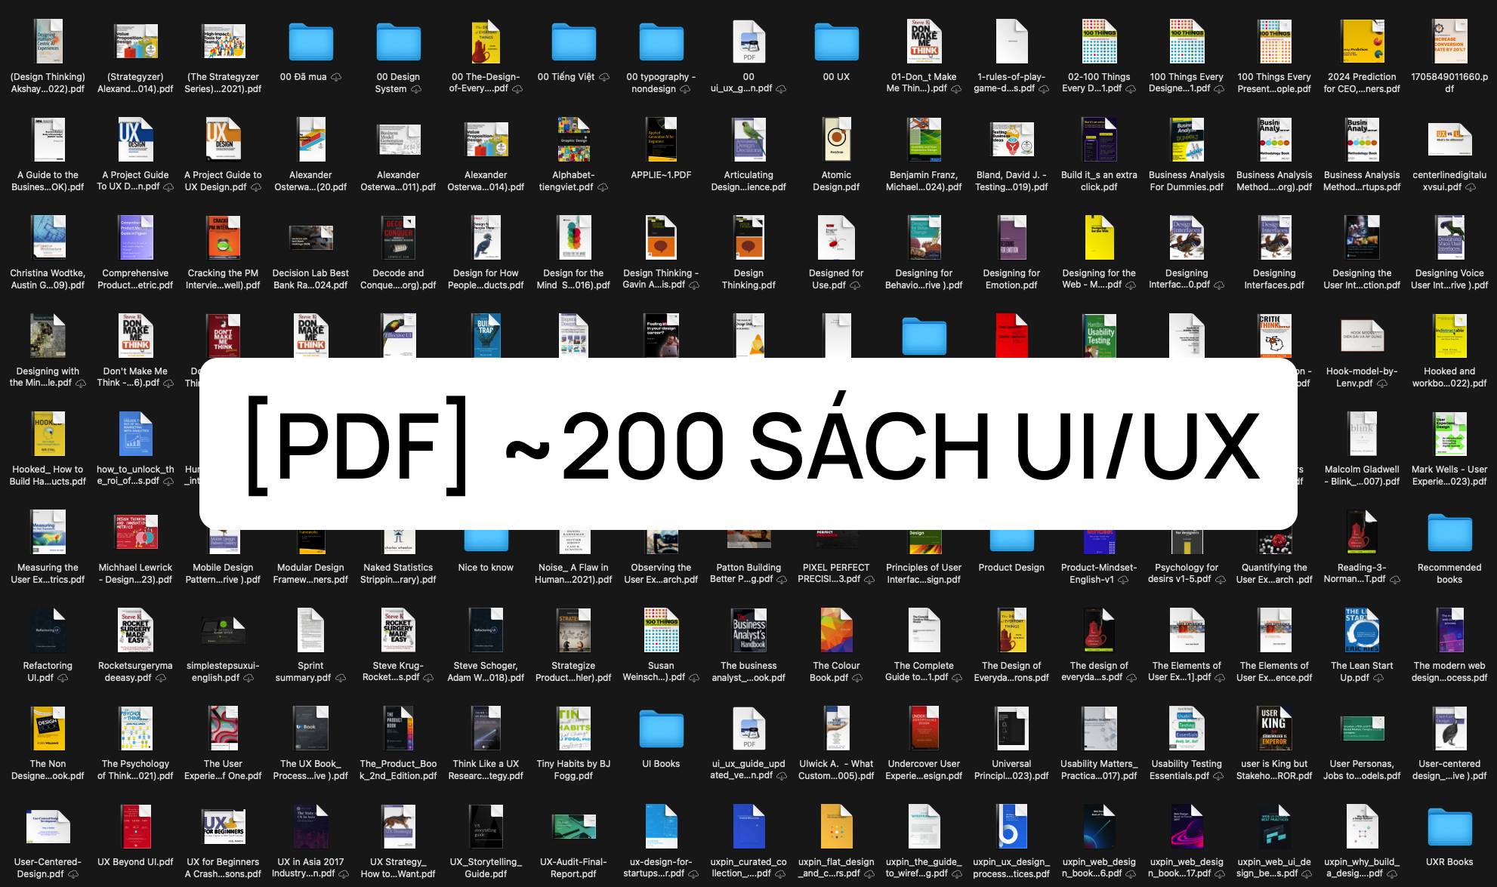Click file name 'Think Like a UX Researc...tegy.pdf'

tap(486, 770)
